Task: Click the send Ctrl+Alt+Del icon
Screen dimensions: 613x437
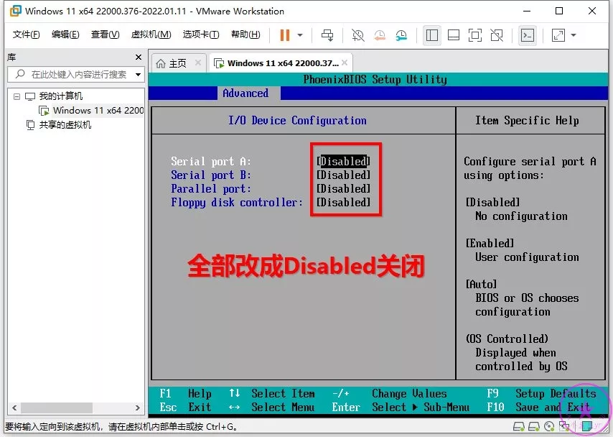Action: tap(327, 35)
